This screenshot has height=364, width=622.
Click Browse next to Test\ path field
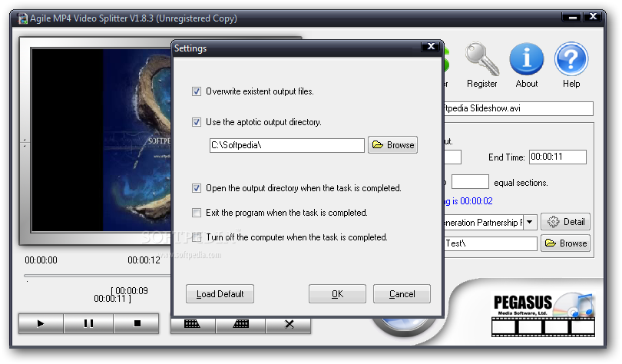tap(566, 243)
